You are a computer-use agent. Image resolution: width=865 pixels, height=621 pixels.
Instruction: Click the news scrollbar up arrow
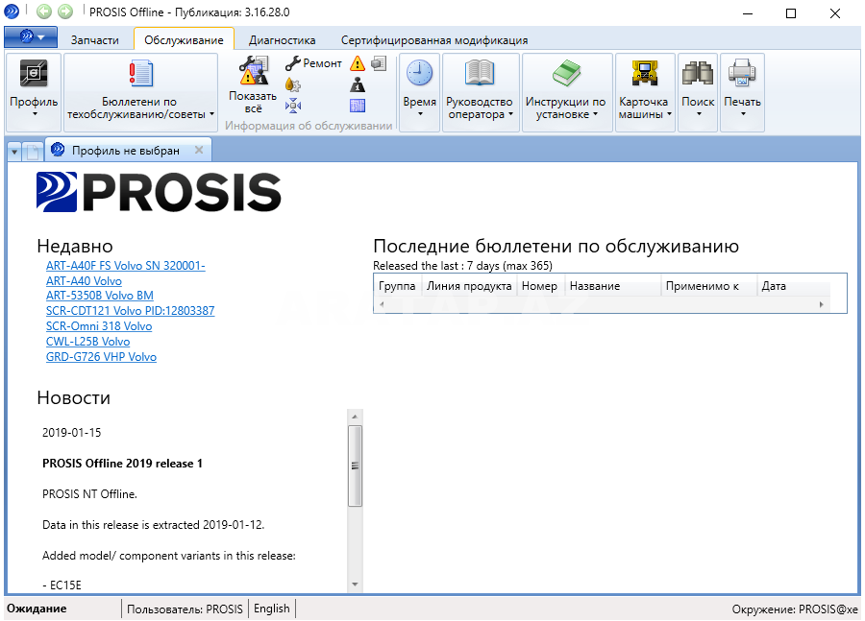[355, 417]
